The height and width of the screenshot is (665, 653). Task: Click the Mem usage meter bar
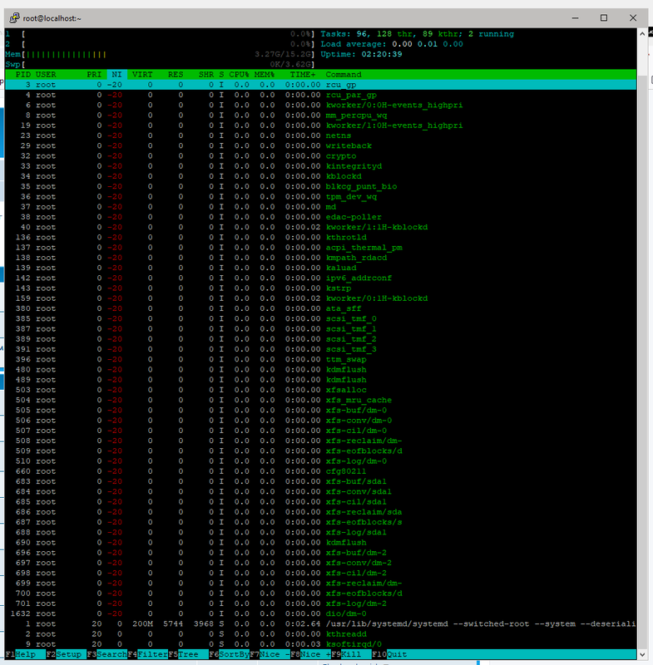160,54
